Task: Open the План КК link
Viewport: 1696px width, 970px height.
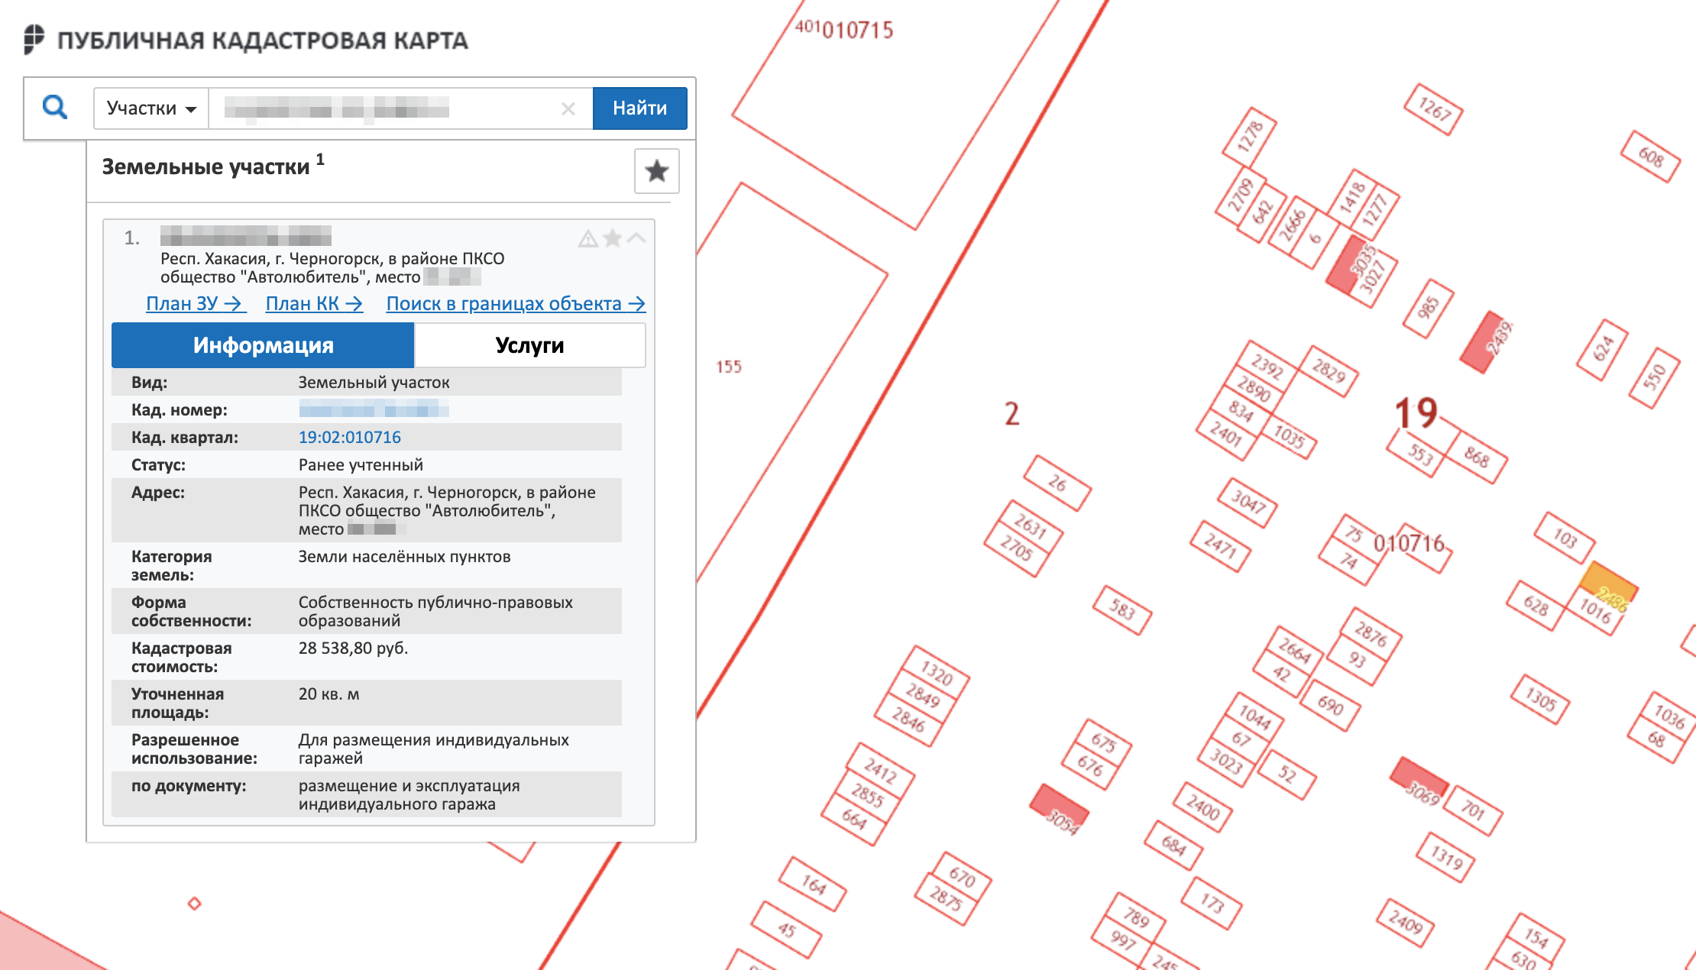Action: click(x=314, y=303)
